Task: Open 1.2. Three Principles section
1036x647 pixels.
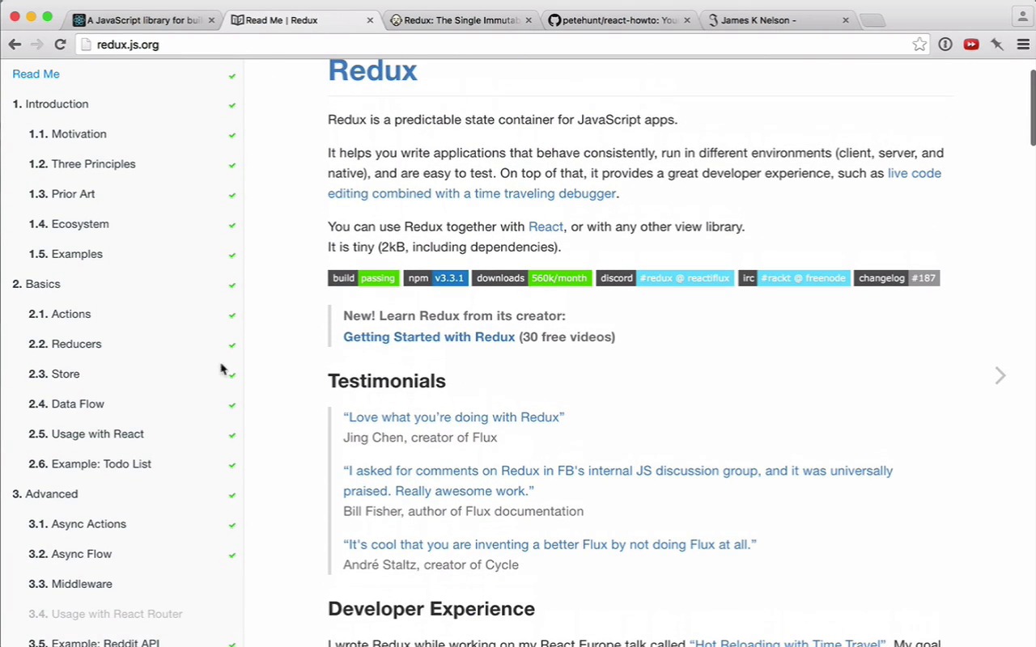Action: pos(82,163)
